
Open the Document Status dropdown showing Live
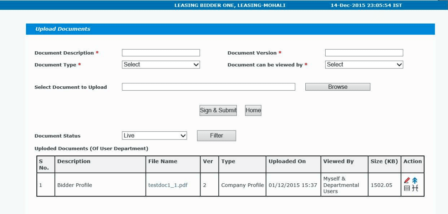154,136
